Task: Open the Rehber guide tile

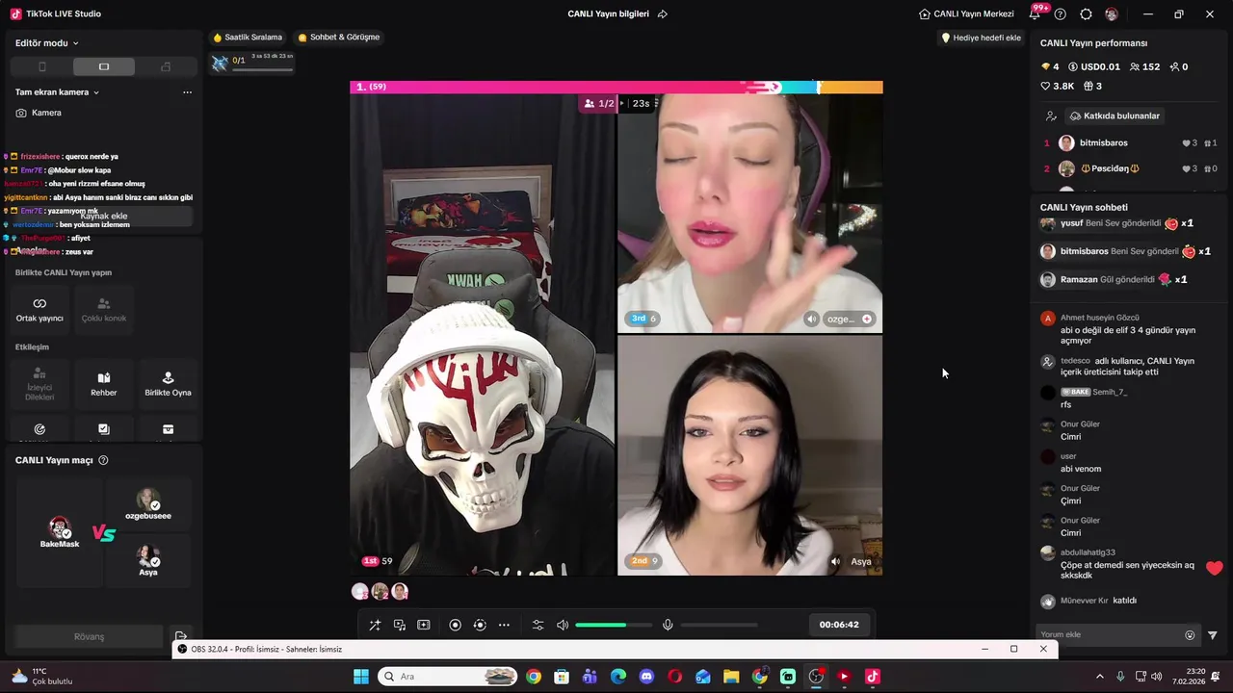Action: tap(104, 383)
